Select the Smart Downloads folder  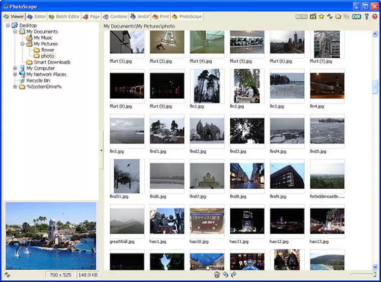point(52,62)
